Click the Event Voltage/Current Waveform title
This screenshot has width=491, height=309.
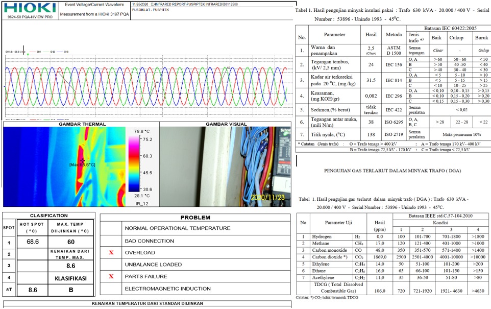(x=90, y=5)
